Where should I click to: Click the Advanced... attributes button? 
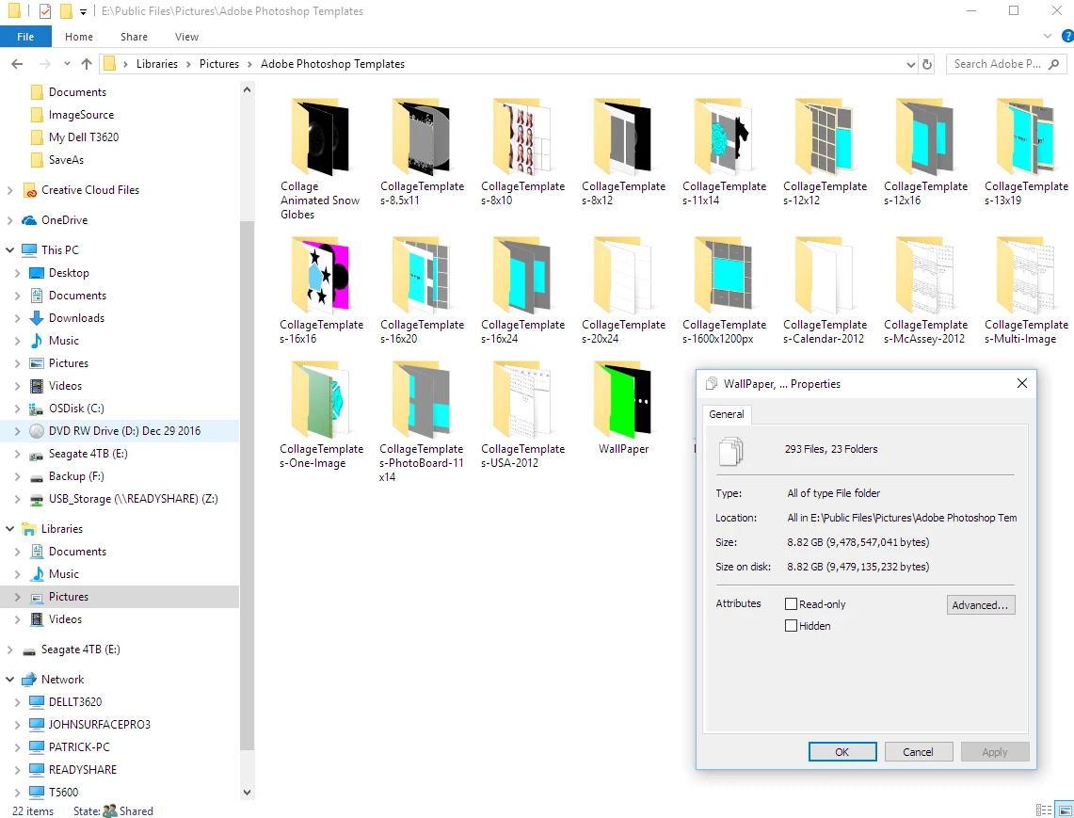[980, 605]
